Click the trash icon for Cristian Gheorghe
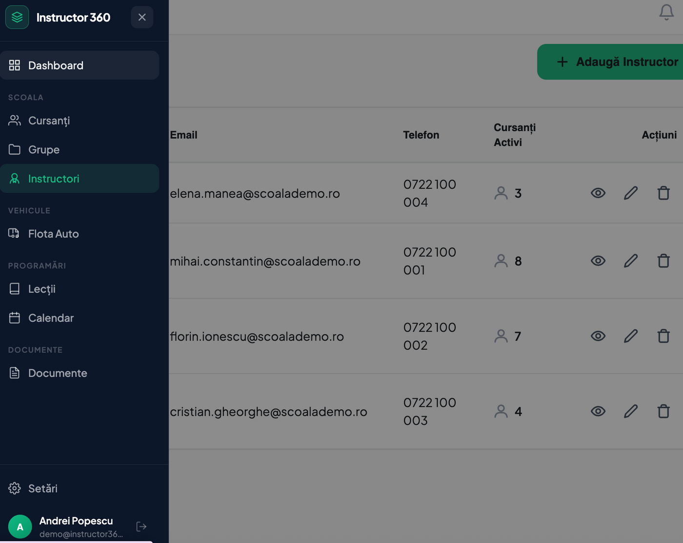Image resolution: width=683 pixels, height=543 pixels. (x=663, y=411)
